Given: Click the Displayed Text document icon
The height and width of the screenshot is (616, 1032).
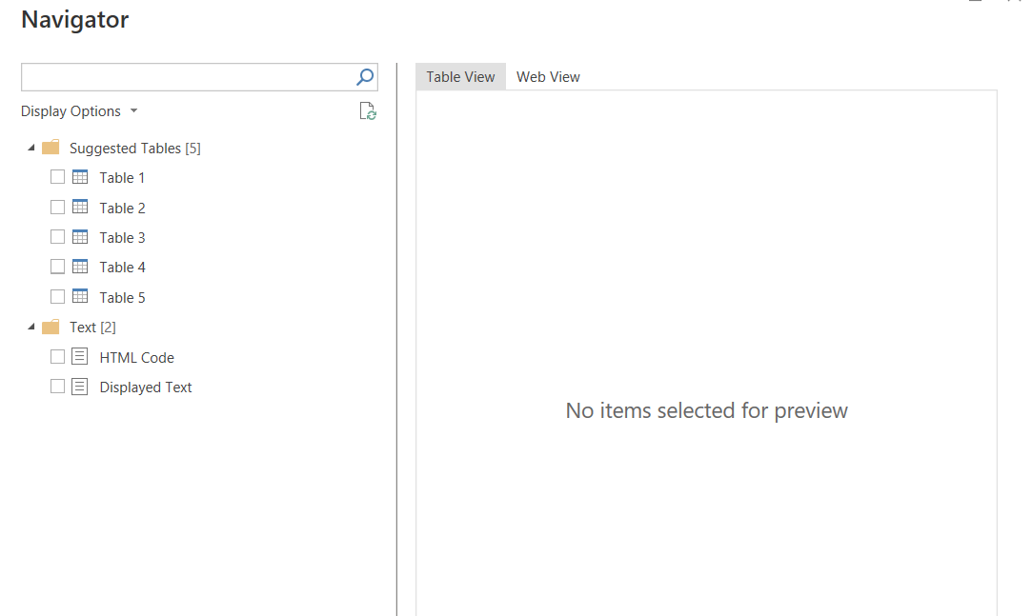Looking at the screenshot, I should (80, 387).
